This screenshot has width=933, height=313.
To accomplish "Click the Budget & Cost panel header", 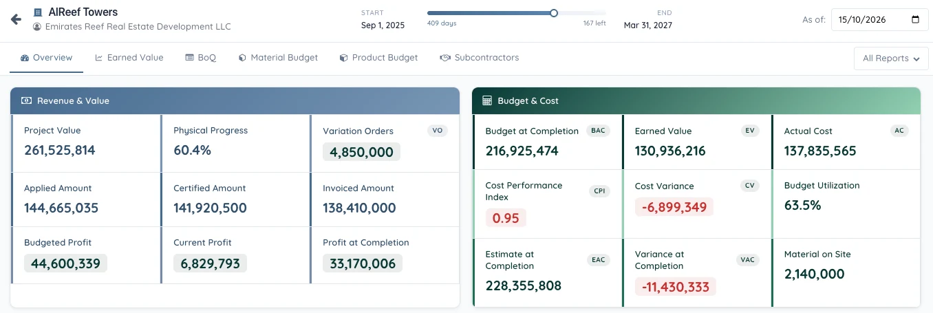I will click(696, 100).
